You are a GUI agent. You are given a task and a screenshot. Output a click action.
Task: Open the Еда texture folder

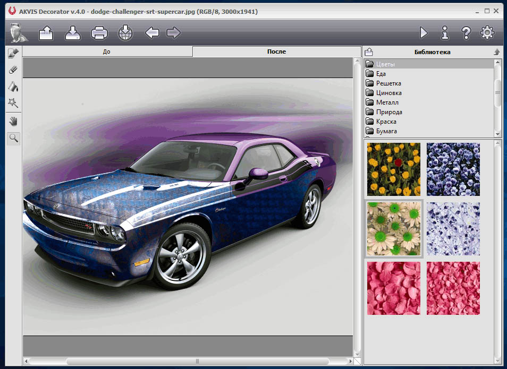429,74
